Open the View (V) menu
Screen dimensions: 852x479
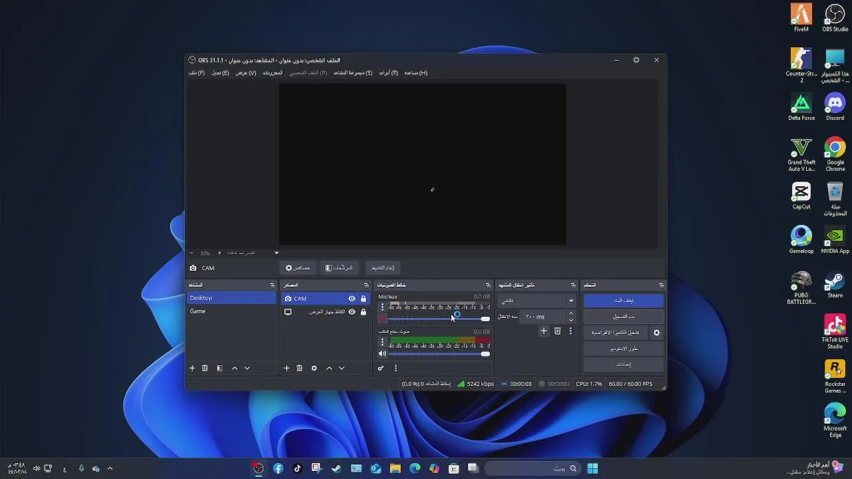[246, 73]
